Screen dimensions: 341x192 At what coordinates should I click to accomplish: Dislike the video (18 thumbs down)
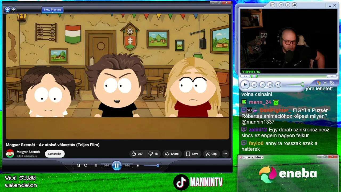tap(153, 154)
